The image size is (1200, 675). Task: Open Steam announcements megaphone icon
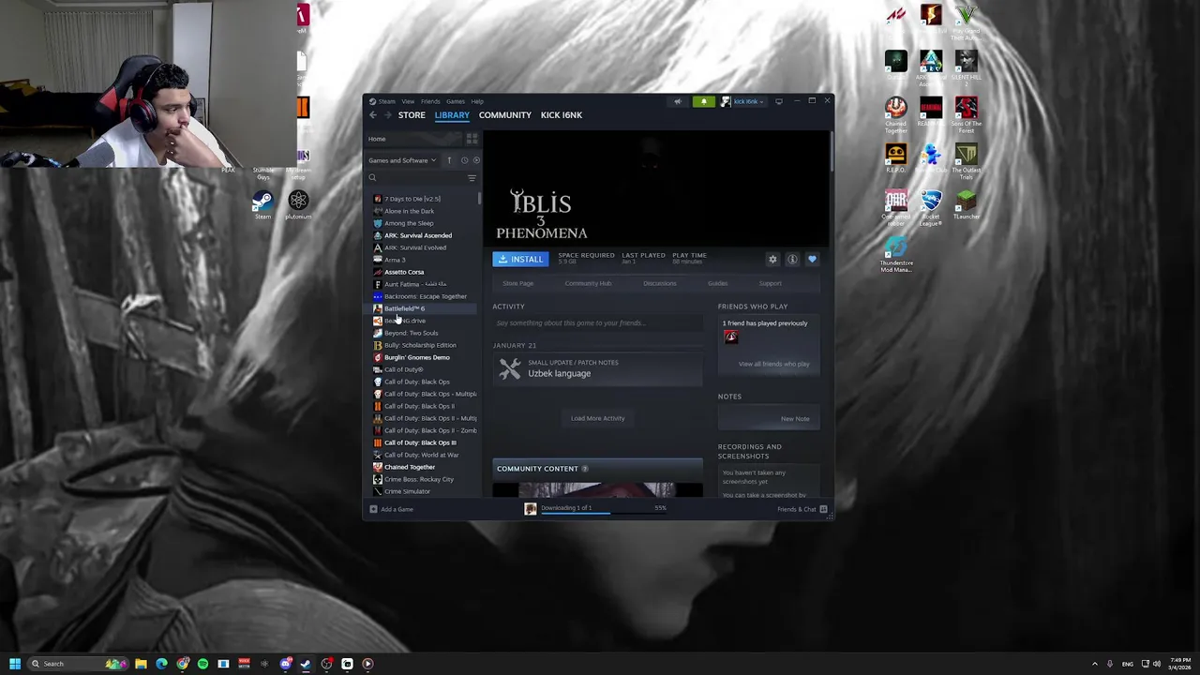click(x=678, y=101)
